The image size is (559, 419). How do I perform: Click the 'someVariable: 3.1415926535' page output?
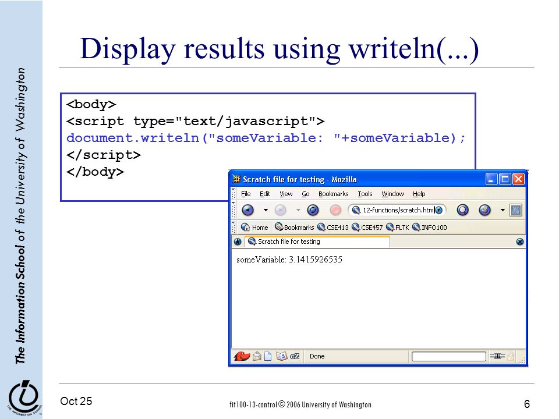[289, 260]
